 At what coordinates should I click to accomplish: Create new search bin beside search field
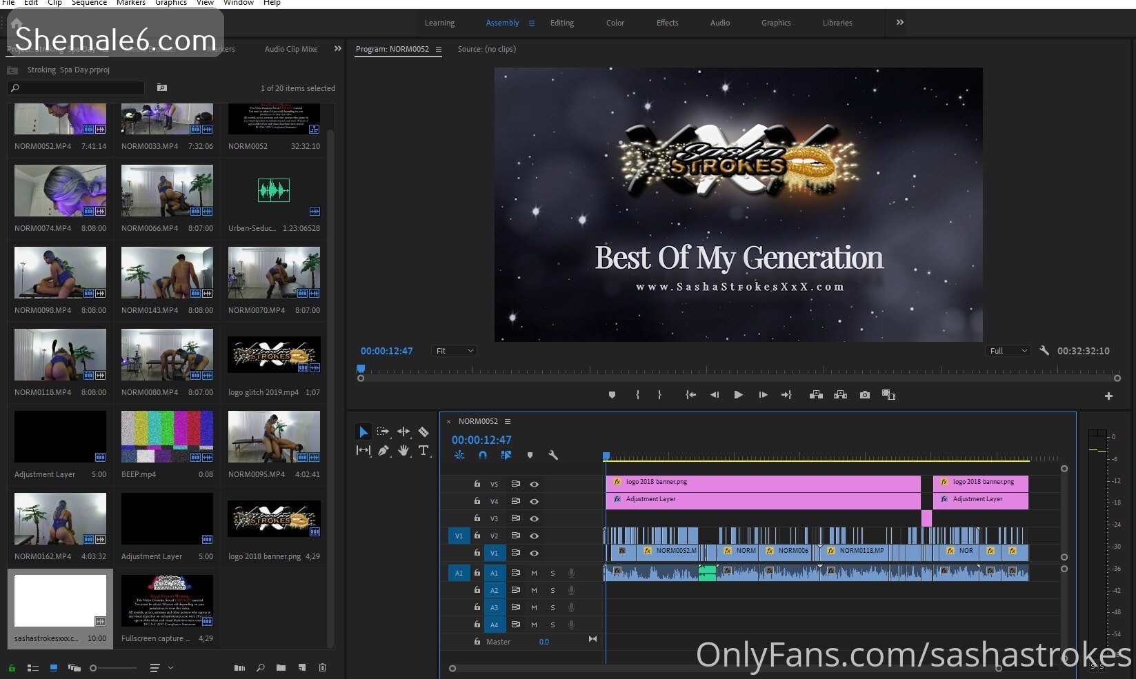click(x=161, y=88)
